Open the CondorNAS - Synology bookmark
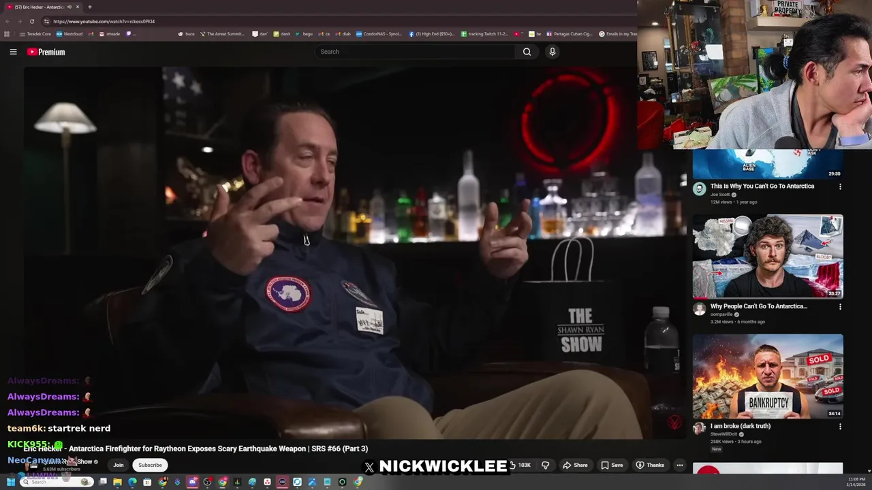Image resolution: width=872 pixels, height=490 pixels. coord(379,34)
